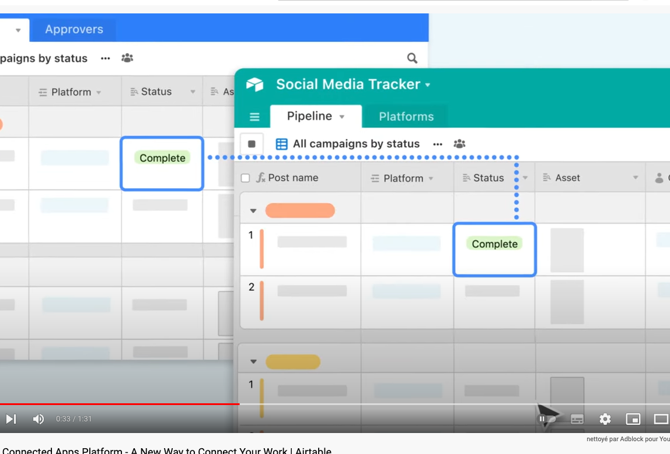Click orange group label pill
The height and width of the screenshot is (454, 670).
[300, 210]
